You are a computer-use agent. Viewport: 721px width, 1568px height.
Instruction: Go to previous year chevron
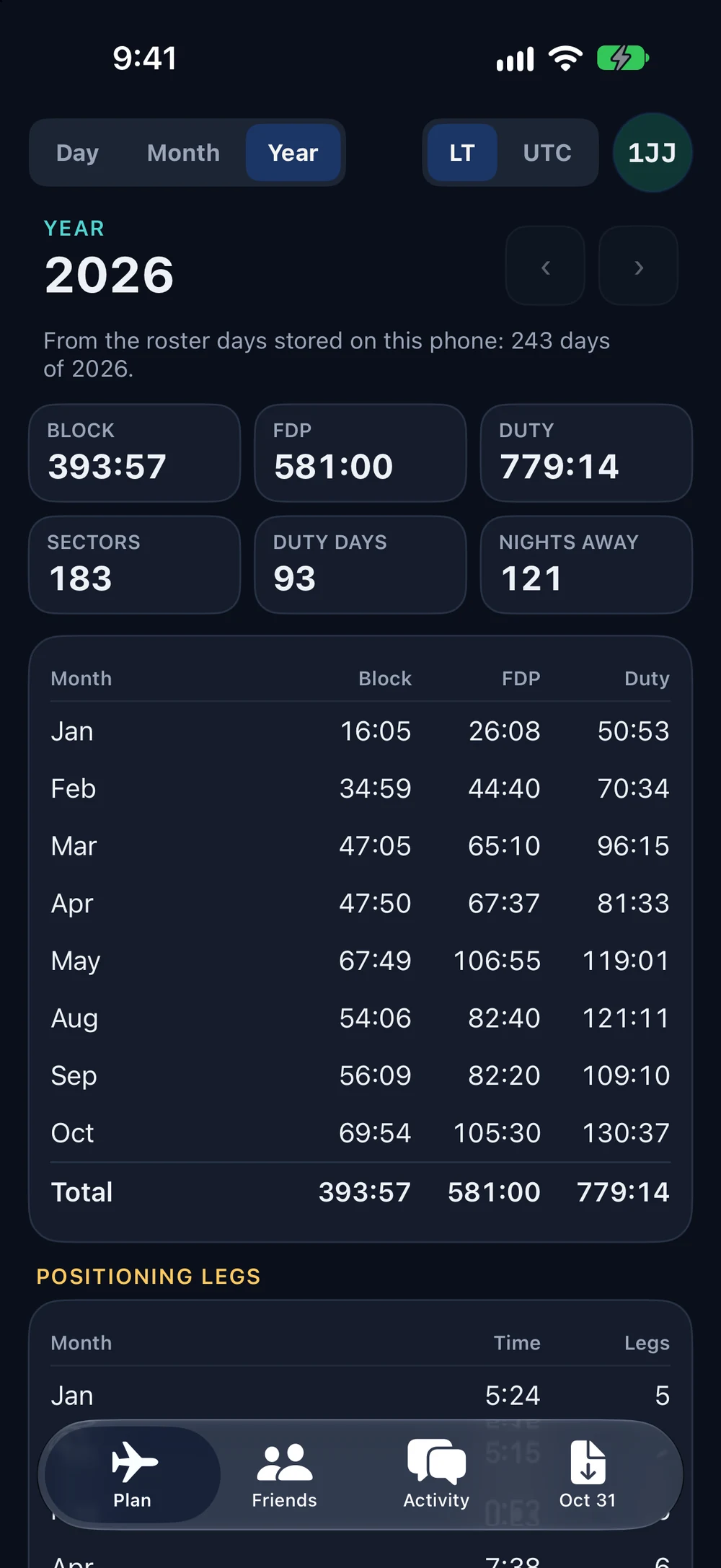(545, 266)
